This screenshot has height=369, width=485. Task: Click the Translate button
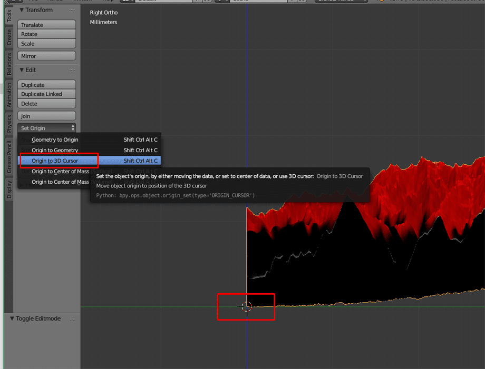[x=47, y=25]
